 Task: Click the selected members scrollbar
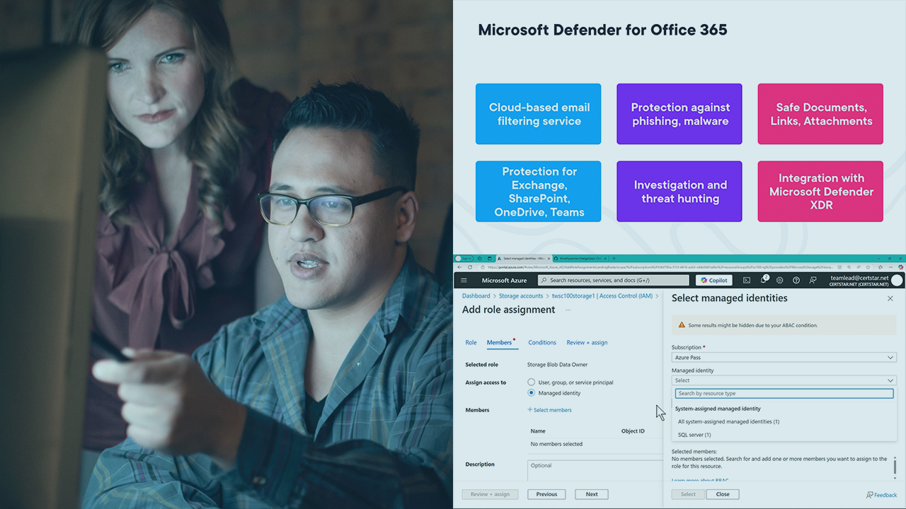coord(895,467)
